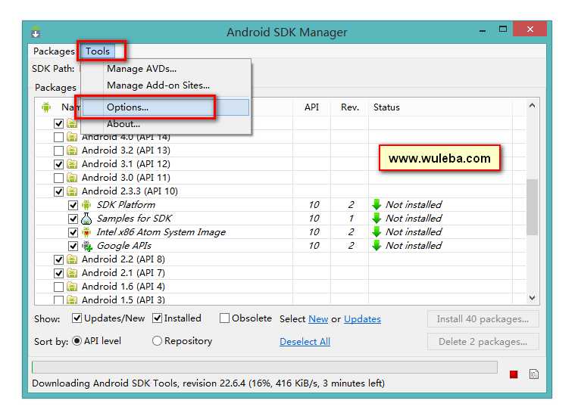Image resolution: width=578 pixels, height=419 pixels.
Task: Select the Intel x86 Atom System Image row text
Action: [x=161, y=232]
